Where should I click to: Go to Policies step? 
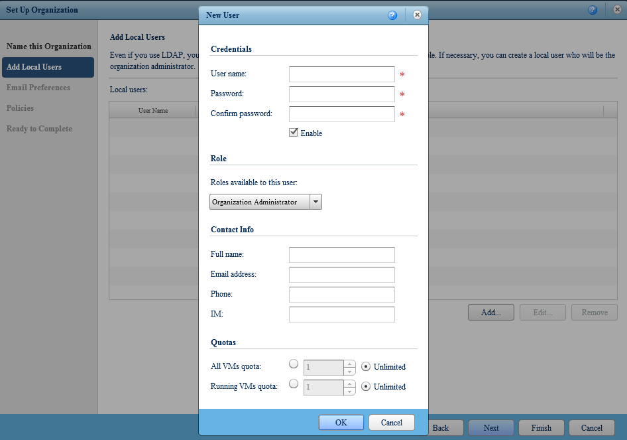click(20, 108)
